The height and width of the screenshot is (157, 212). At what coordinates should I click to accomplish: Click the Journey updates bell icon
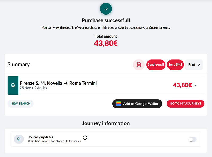tap(19, 139)
